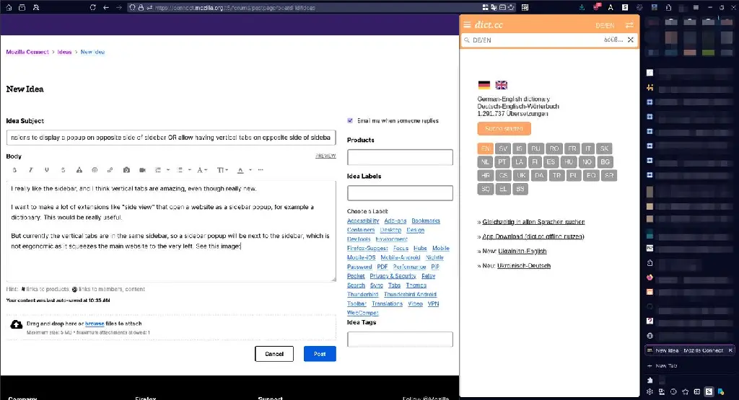Click the Idea Tags input field
The height and width of the screenshot is (400, 739).
[x=400, y=339]
